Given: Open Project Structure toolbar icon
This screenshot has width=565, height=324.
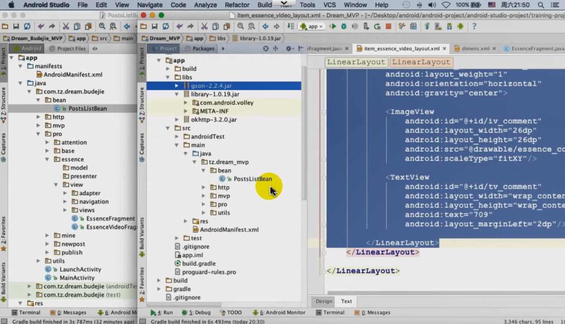Looking at the screenshot, I should (413, 27).
